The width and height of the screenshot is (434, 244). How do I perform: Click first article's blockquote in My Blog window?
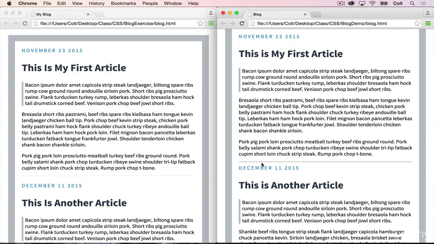tap(108, 94)
